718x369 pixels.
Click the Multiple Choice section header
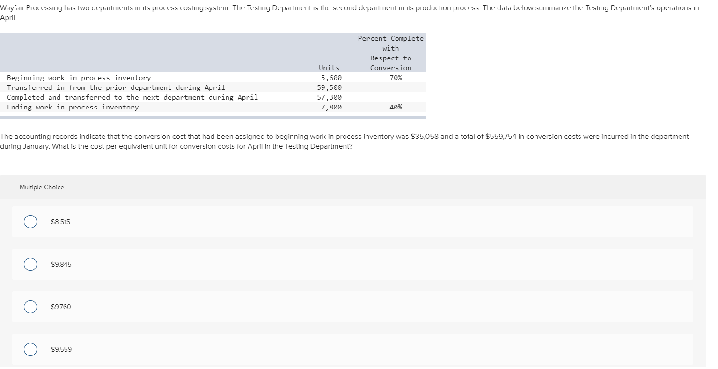tap(42, 187)
